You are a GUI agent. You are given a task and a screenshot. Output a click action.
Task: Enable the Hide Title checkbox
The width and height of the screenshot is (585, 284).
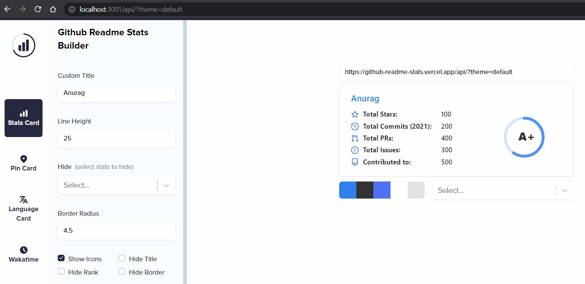coord(122,258)
